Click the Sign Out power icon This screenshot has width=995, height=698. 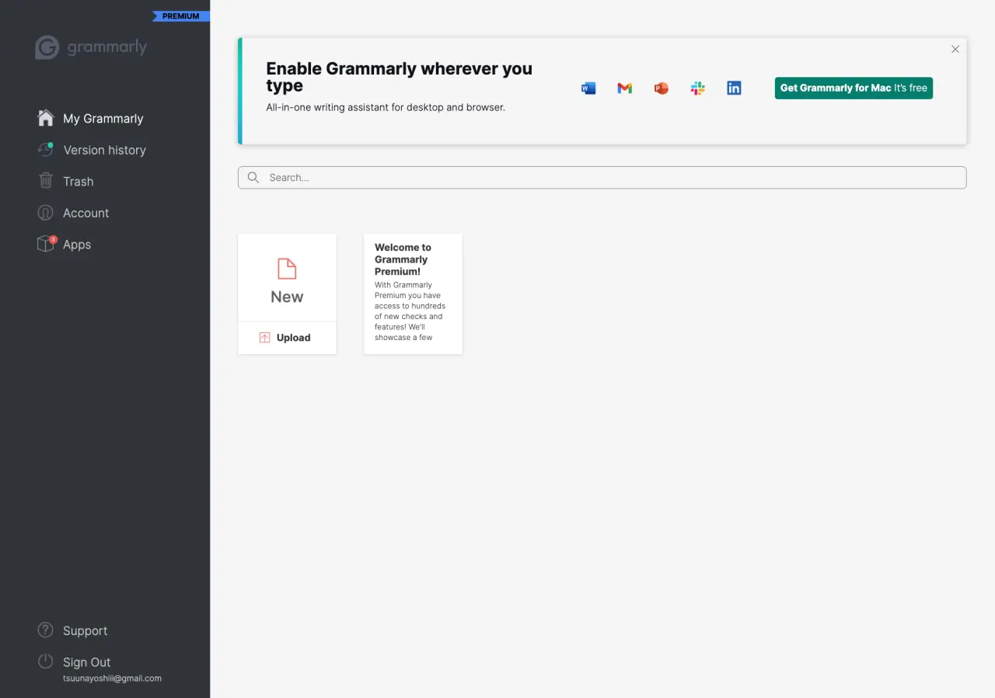coord(46,662)
